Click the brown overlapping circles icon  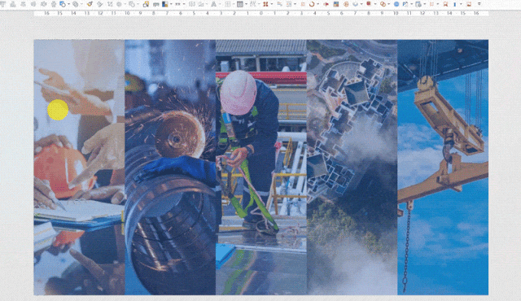[383, 4]
